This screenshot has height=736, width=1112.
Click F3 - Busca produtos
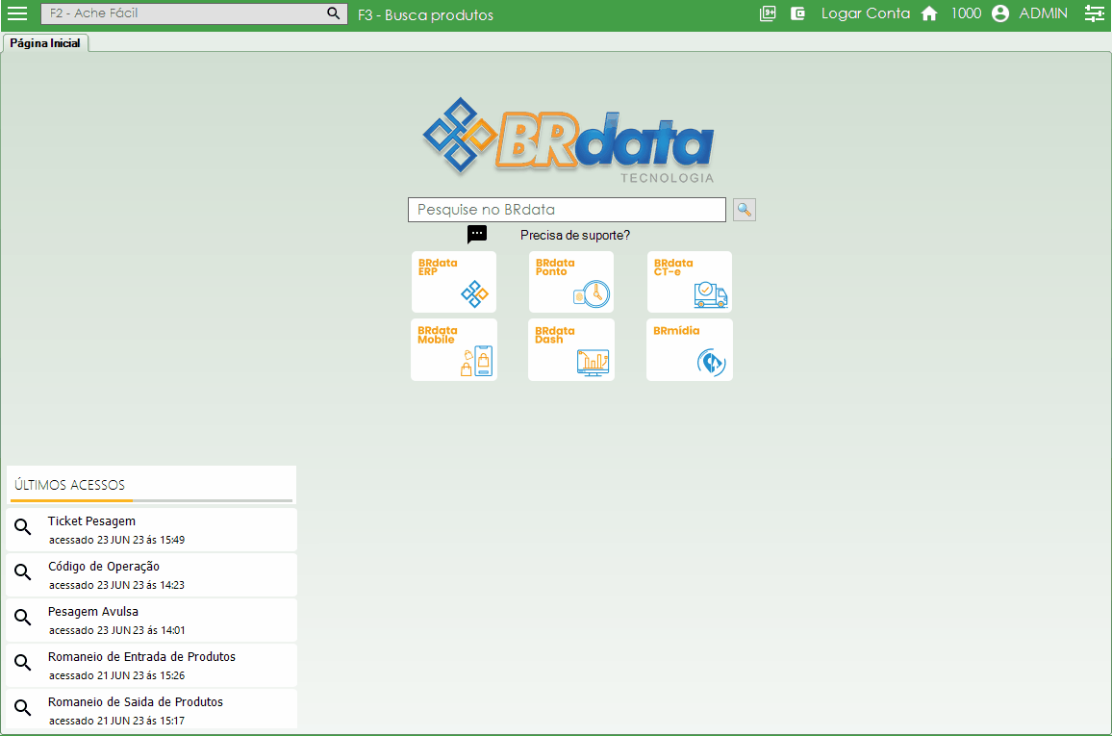click(425, 14)
